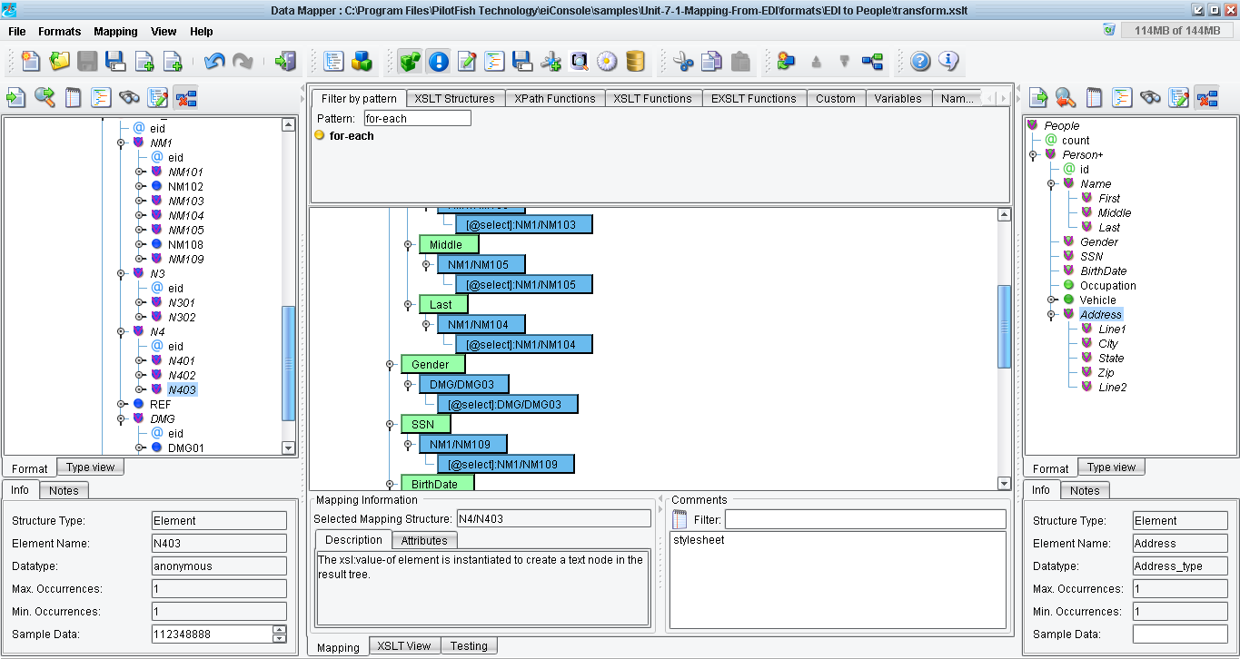
Task: Click the 114MB of 144MB memory indicator
Action: 1176,30
